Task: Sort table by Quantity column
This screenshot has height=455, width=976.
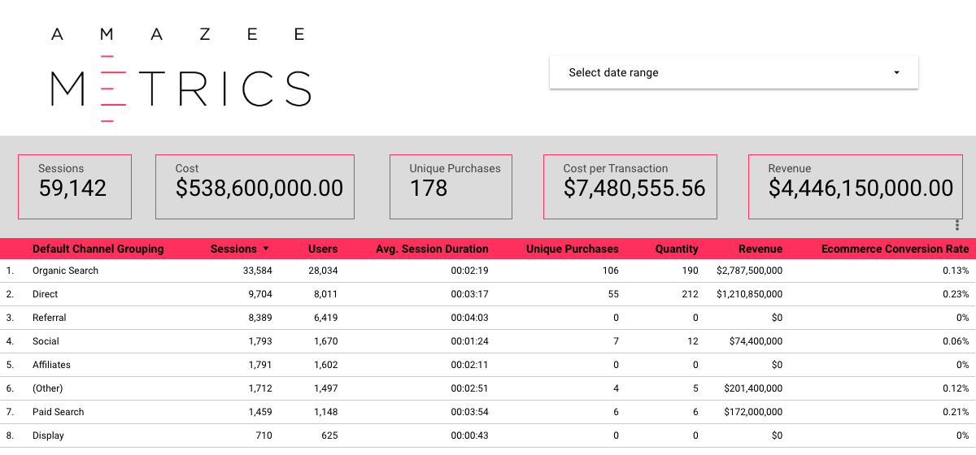Action: click(x=677, y=249)
